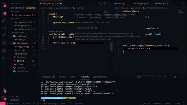187x105 pixels.
Task: Expand the Outline section
Action: click(x=15, y=97)
